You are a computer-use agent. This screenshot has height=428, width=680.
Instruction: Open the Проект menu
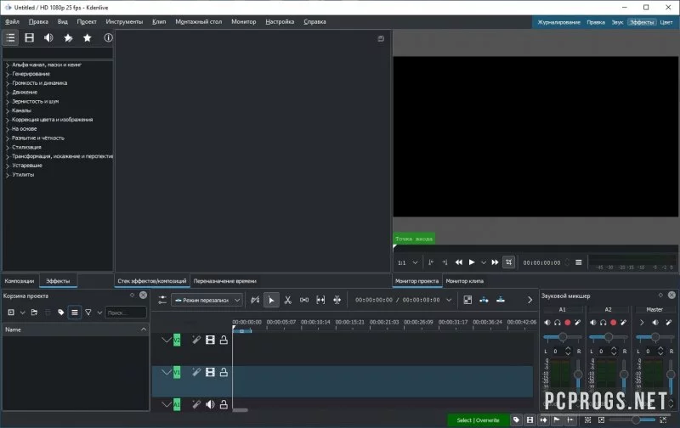click(87, 22)
